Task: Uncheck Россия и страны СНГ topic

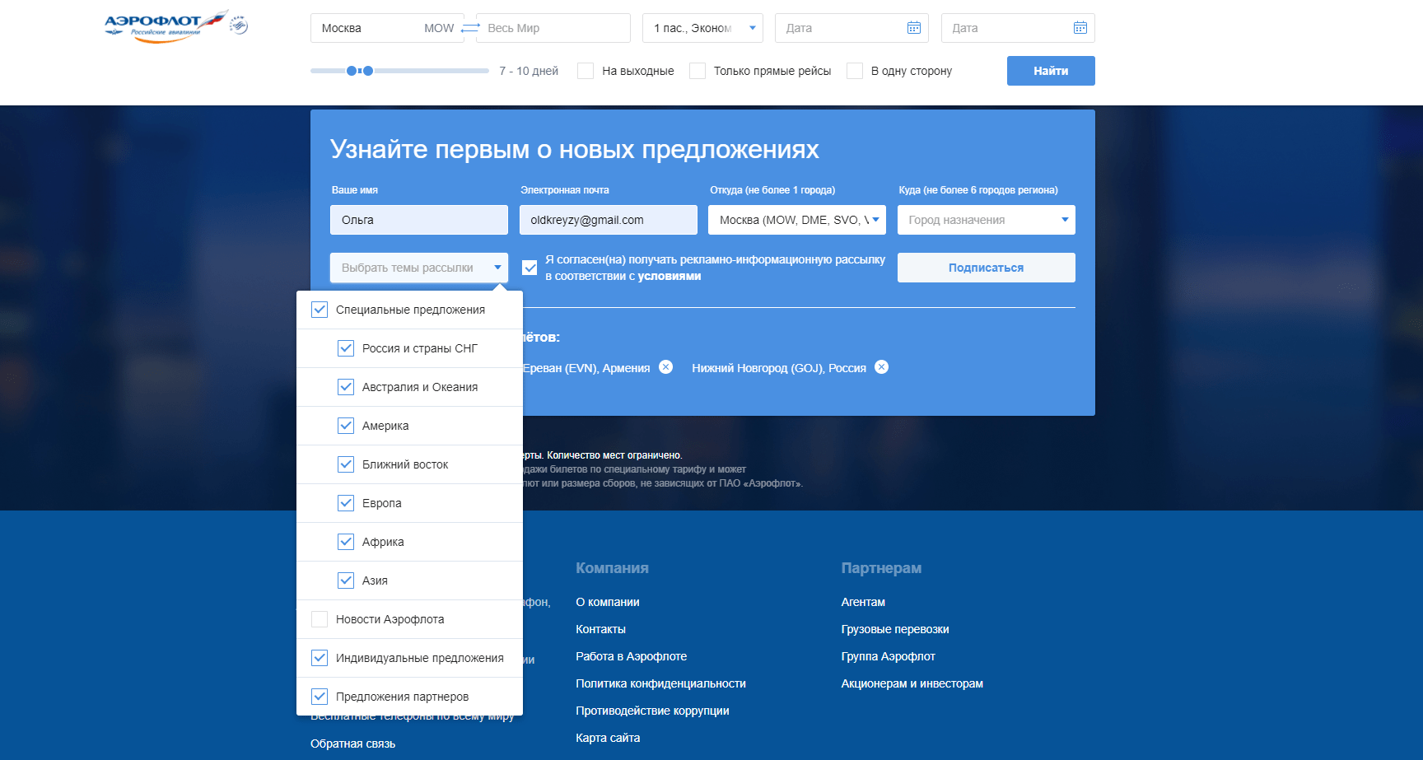Action: 346,348
